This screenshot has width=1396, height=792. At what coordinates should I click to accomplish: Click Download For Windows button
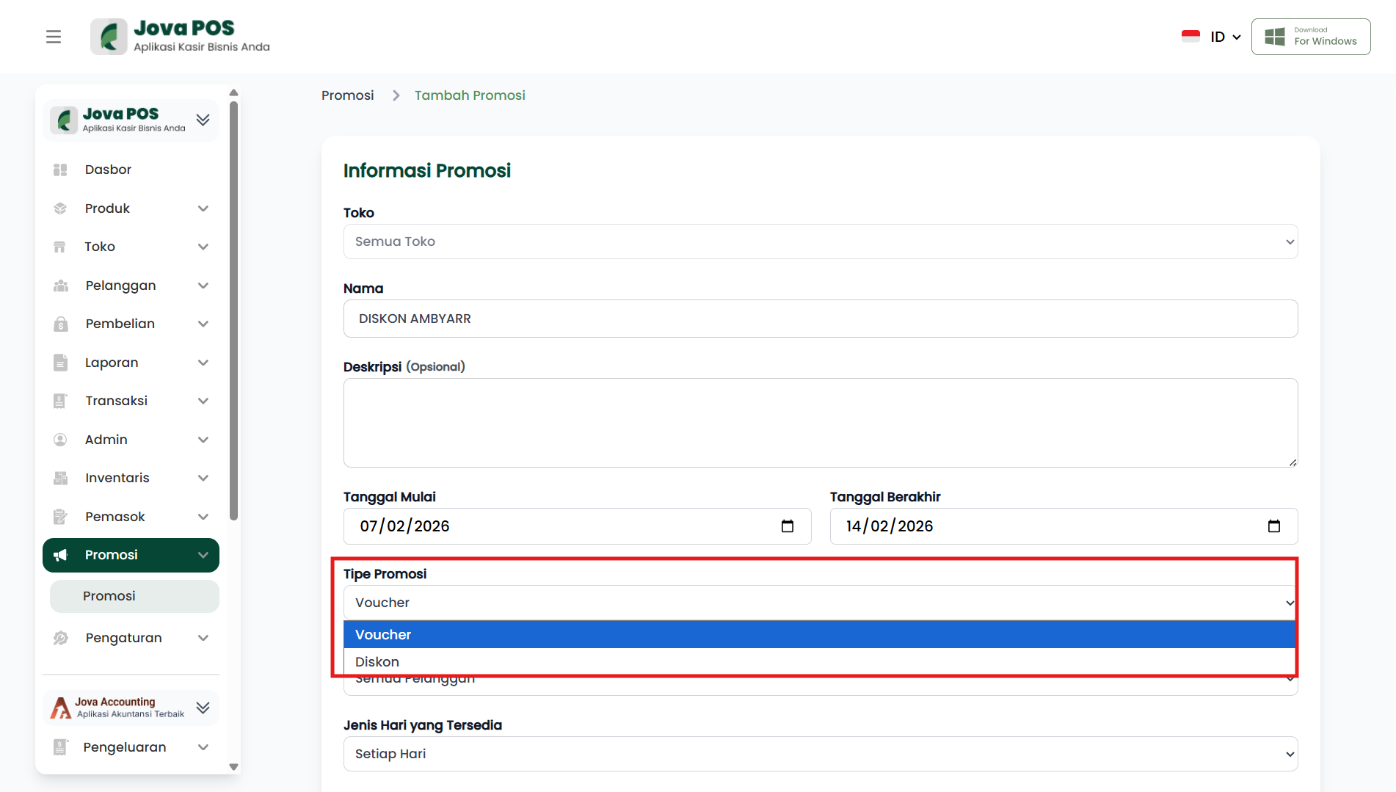coord(1310,37)
